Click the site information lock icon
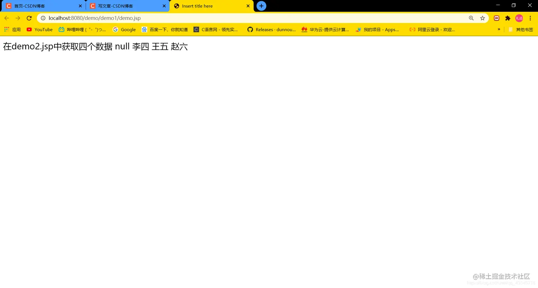Viewport: 538px width, 288px height. (x=43, y=18)
